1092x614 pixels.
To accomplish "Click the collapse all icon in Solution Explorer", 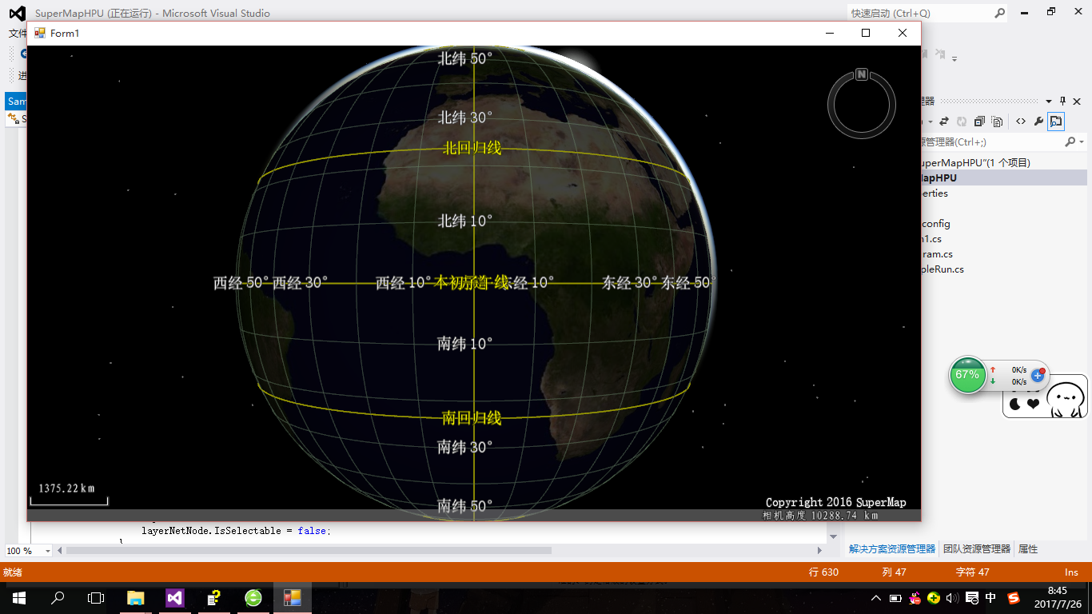I will 979,122.
